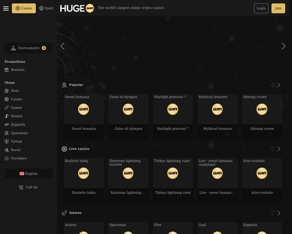The image size is (292, 234).
Task: Switch to the Casino tab
Action: pyautogui.click(x=24, y=8)
